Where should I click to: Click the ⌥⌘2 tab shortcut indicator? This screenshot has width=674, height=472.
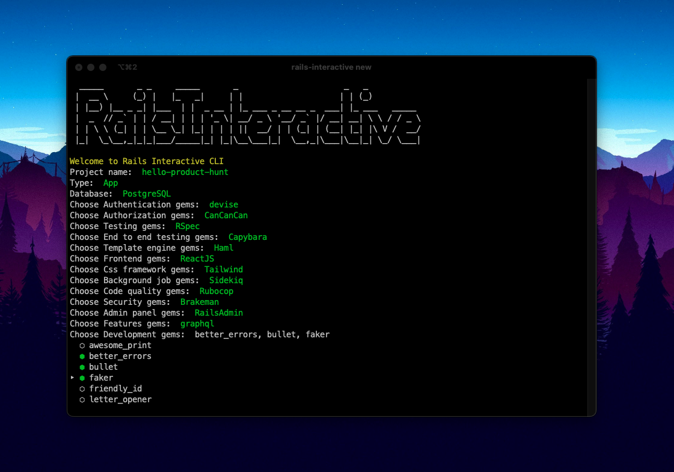pos(127,67)
